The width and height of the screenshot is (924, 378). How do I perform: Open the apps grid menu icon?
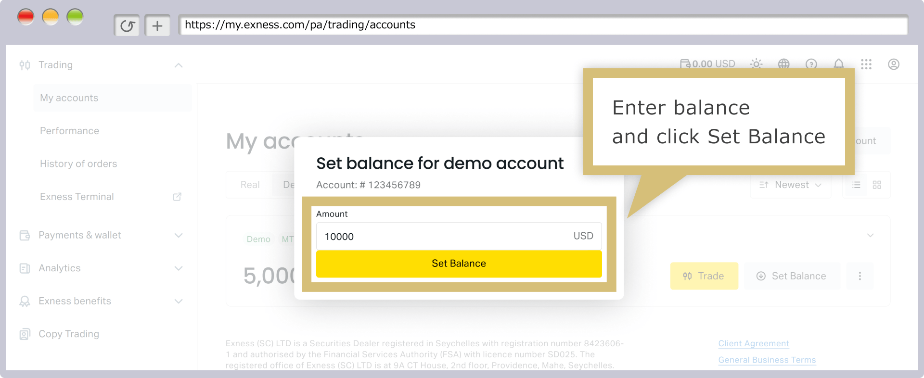866,64
